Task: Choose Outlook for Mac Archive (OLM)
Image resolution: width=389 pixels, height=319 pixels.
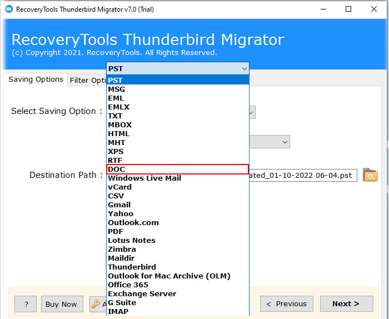Action: (x=178, y=276)
